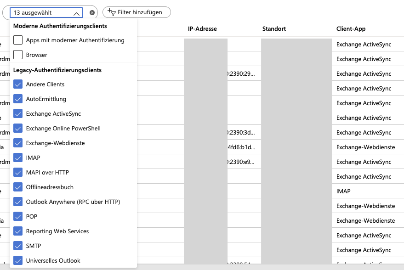Disable the IMAP filter entry
This screenshot has width=404, height=270.
click(17, 157)
